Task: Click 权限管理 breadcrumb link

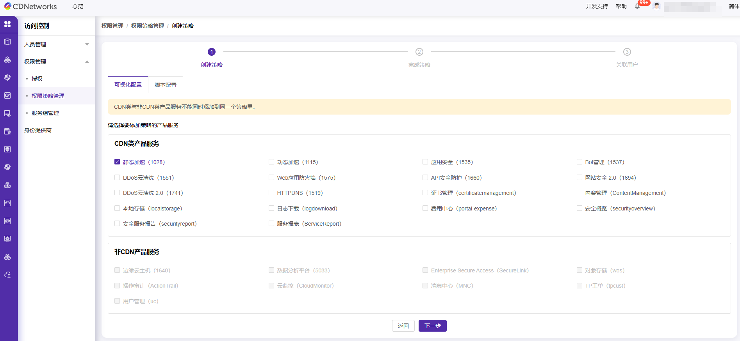Action: click(x=112, y=26)
